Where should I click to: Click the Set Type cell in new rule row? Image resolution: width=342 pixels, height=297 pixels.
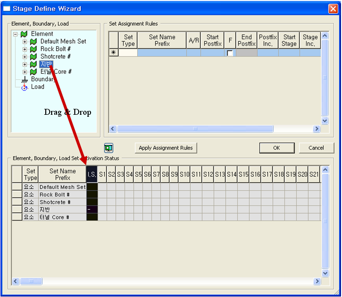[x=128, y=53]
